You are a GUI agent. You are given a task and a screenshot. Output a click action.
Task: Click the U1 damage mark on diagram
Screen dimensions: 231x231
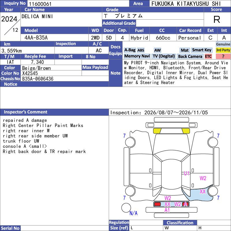click(x=187, y=174)
